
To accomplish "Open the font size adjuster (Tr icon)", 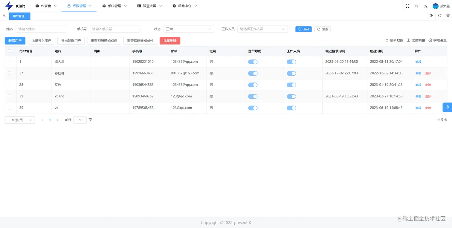I will 416,6.
